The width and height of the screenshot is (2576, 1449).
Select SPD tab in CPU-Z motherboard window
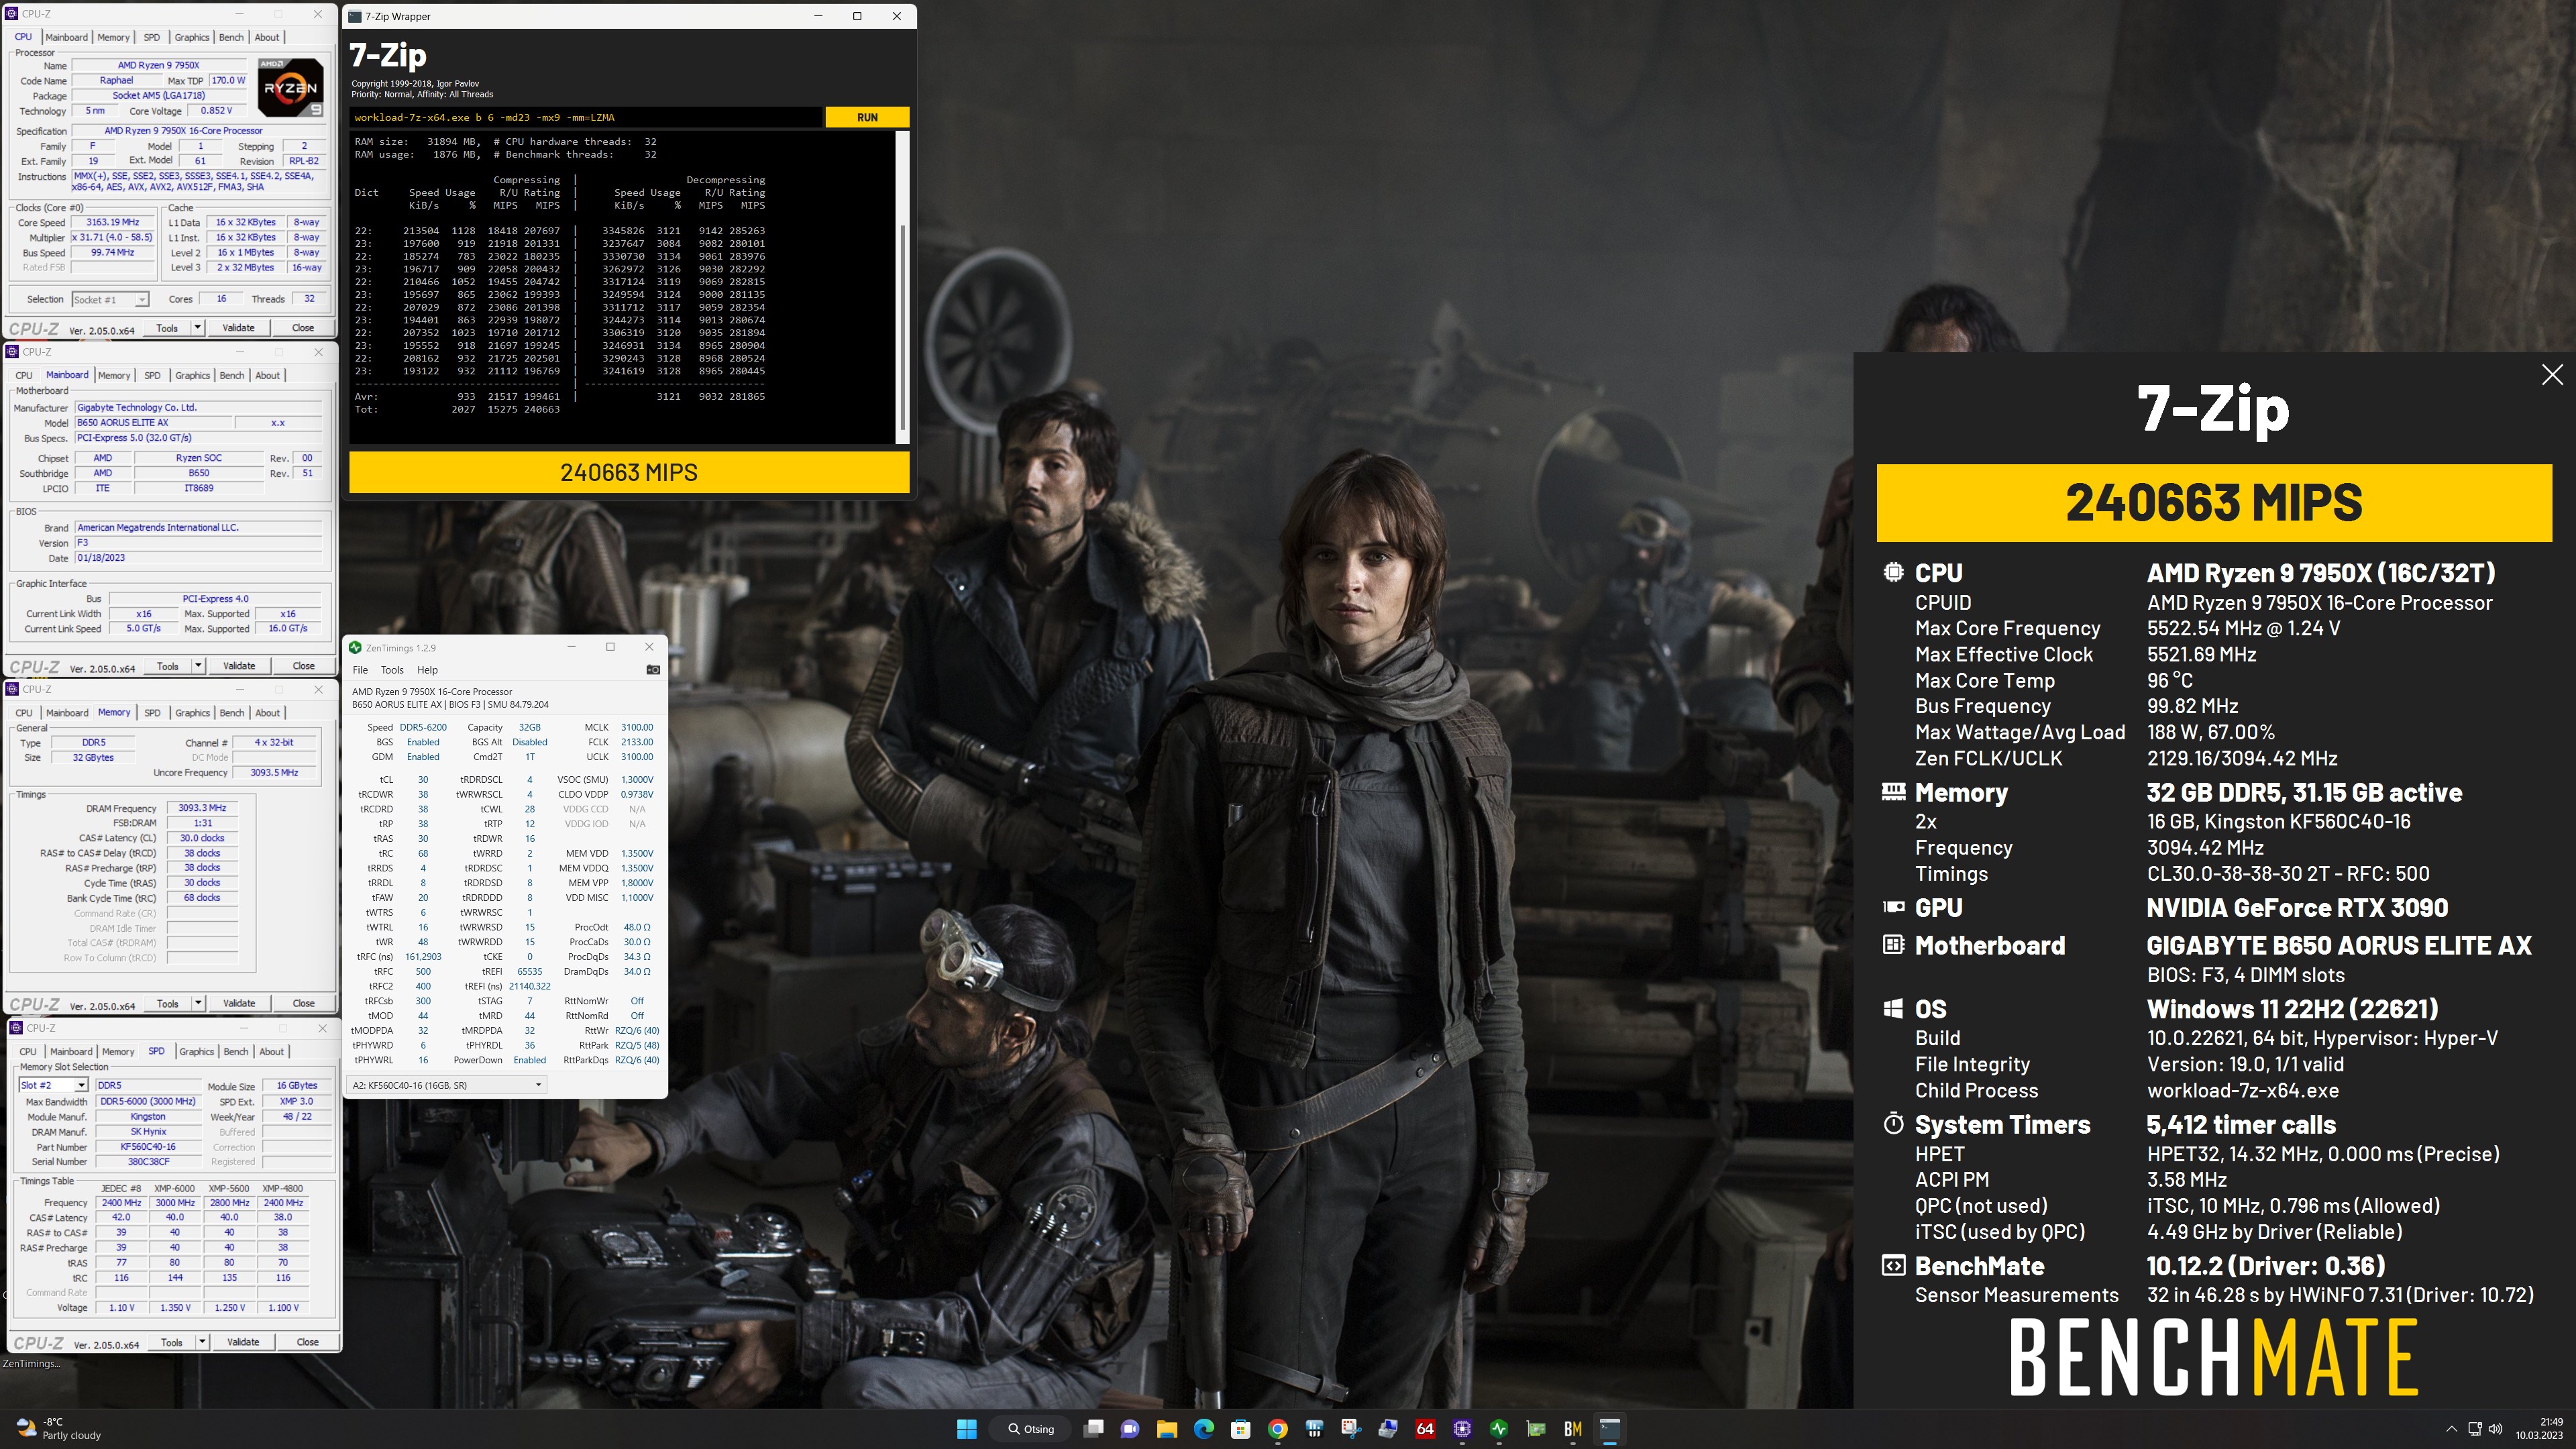(152, 375)
